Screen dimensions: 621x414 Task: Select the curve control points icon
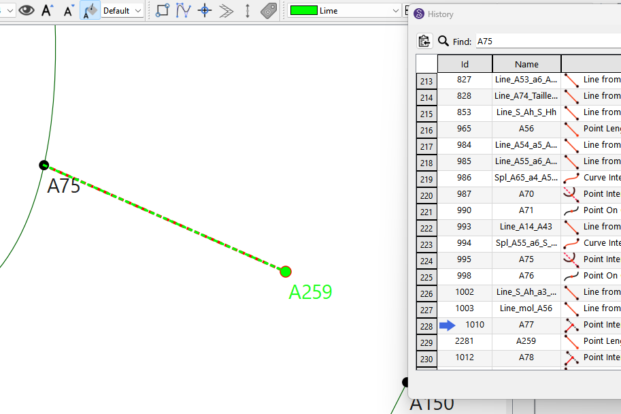(183, 10)
